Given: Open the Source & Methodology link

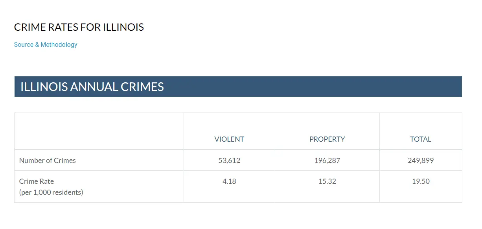Looking at the screenshot, I should coord(46,44).
